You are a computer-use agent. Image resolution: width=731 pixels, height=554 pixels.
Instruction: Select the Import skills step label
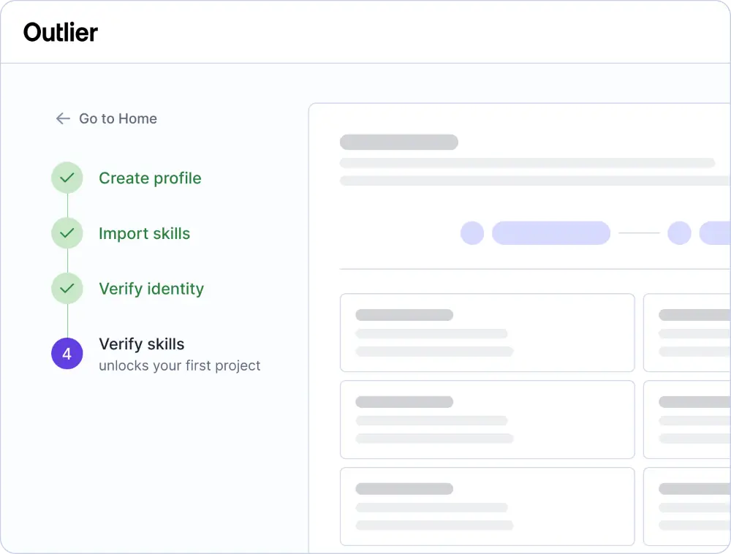(145, 233)
